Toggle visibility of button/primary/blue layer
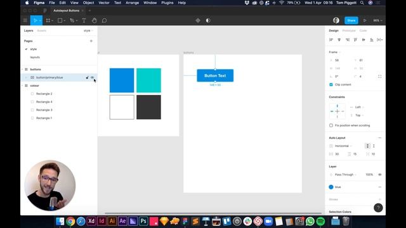This screenshot has width=406, height=228. 92,77
